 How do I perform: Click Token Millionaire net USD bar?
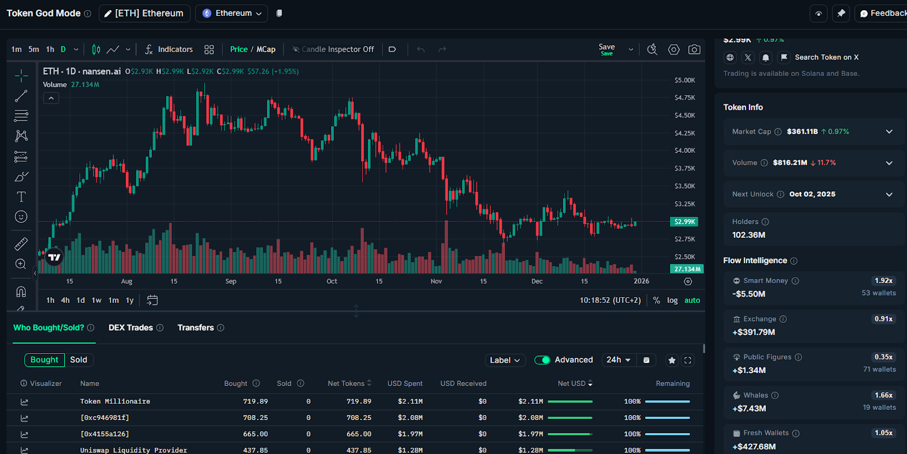click(570, 401)
